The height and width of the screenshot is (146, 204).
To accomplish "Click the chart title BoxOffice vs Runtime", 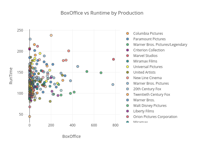I will tap(102, 13).
